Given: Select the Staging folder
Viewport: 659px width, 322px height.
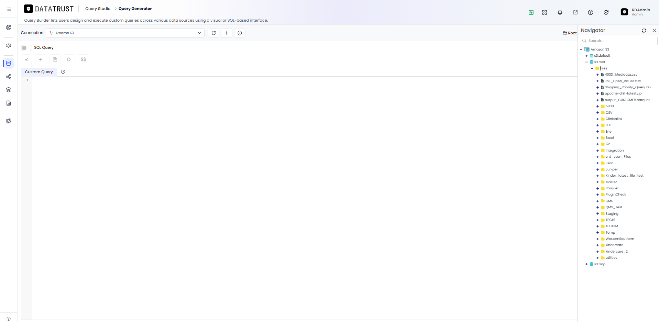Looking at the screenshot, I should (x=612, y=214).
